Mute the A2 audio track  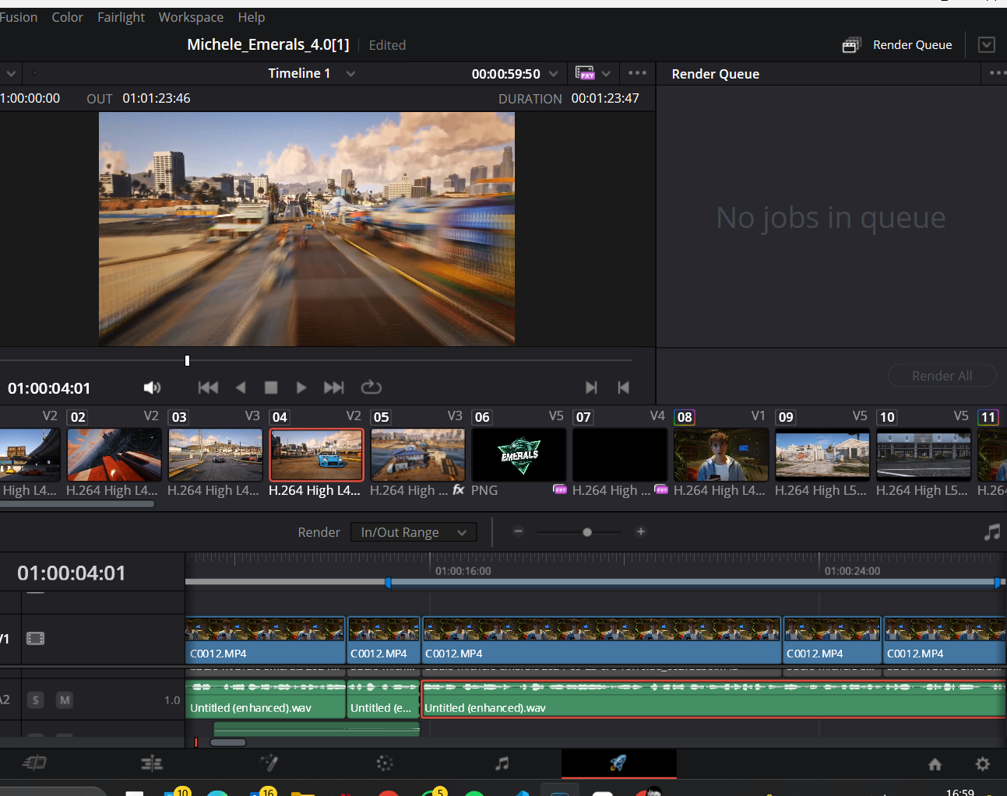coord(65,700)
